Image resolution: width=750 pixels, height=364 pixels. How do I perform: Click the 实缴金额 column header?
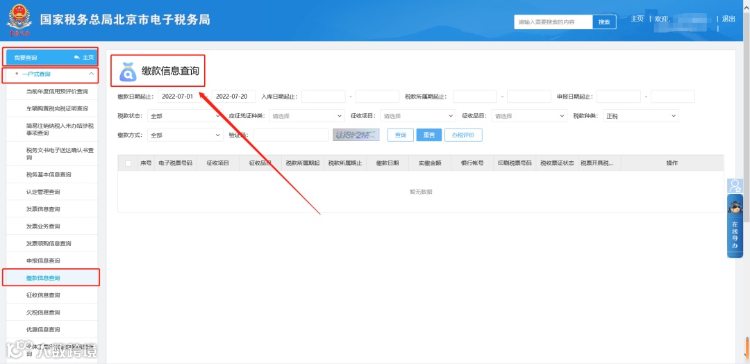(x=430, y=163)
